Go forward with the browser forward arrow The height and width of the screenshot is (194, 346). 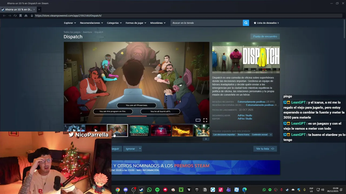click(10, 16)
